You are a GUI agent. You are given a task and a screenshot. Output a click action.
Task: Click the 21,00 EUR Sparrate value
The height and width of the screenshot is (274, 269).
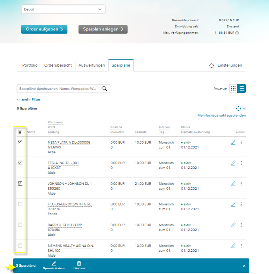143,184
